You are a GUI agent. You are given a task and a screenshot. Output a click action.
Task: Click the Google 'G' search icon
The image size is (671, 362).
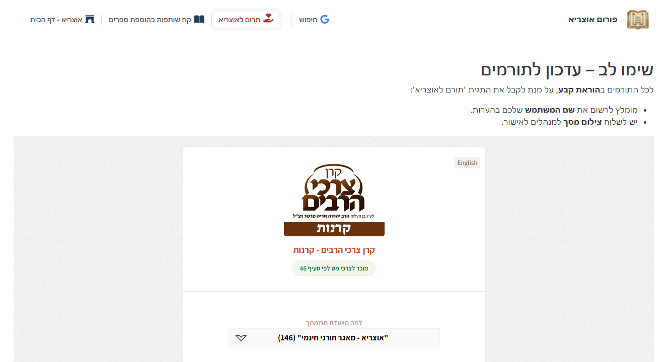(325, 20)
